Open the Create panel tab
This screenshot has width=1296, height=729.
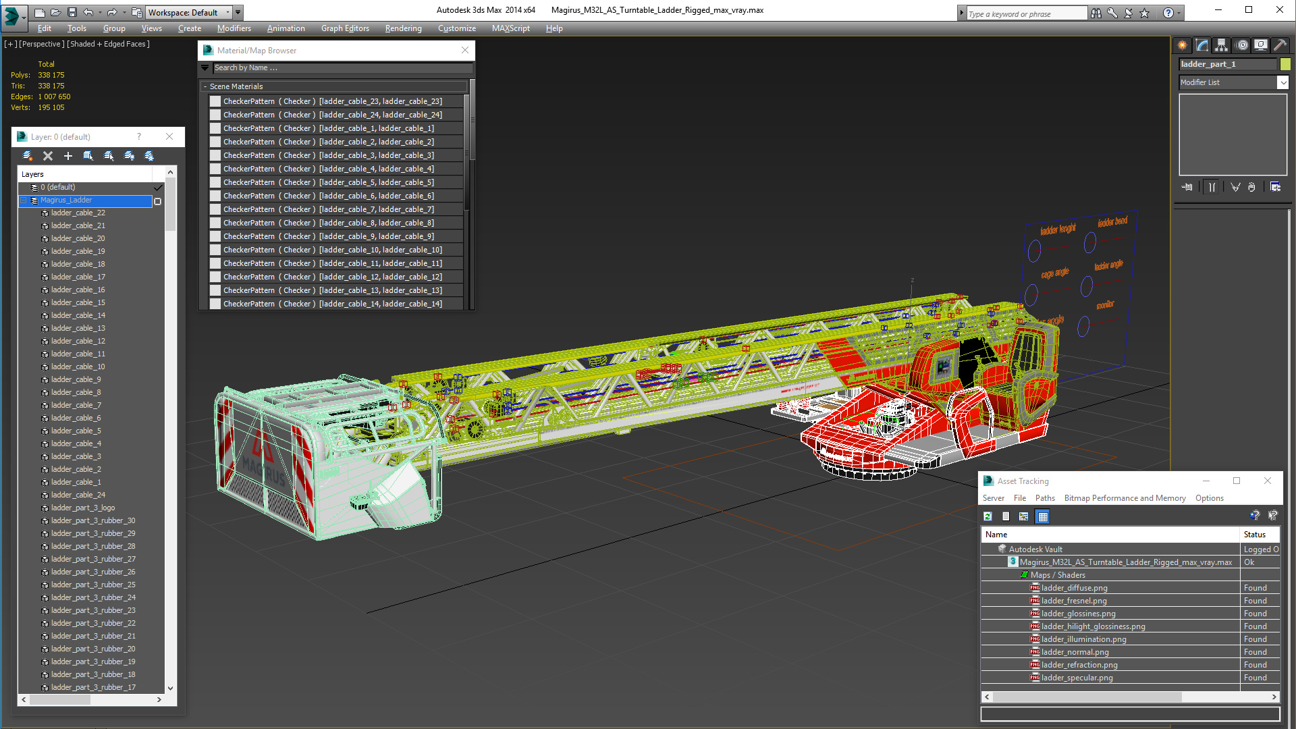[x=1183, y=45]
